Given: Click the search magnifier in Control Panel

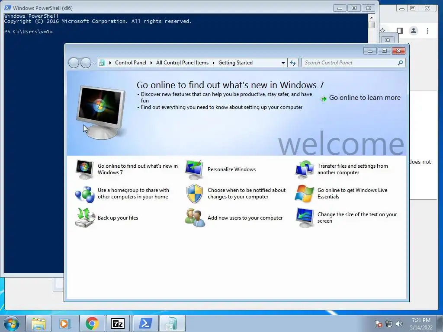Looking at the screenshot, I should [400, 63].
